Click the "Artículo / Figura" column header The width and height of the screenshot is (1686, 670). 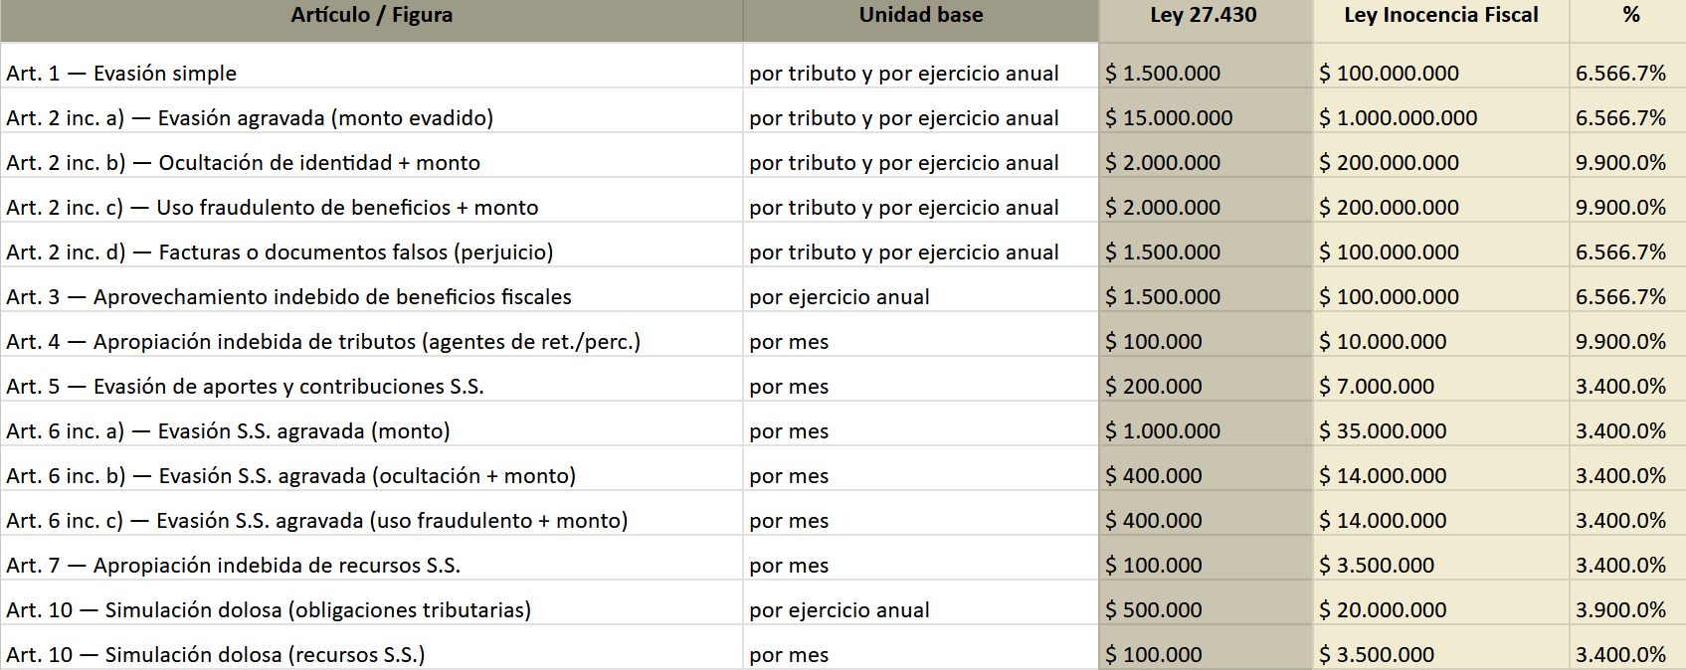(371, 16)
